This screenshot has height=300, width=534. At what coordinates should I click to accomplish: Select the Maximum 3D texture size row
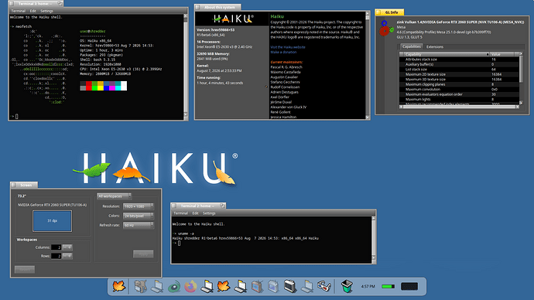pyautogui.click(x=460, y=79)
